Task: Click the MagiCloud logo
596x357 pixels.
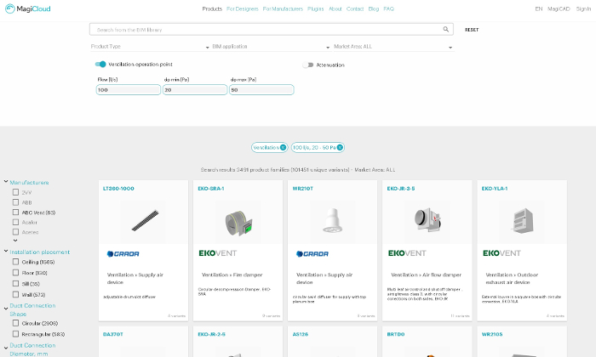Action: pos(26,8)
